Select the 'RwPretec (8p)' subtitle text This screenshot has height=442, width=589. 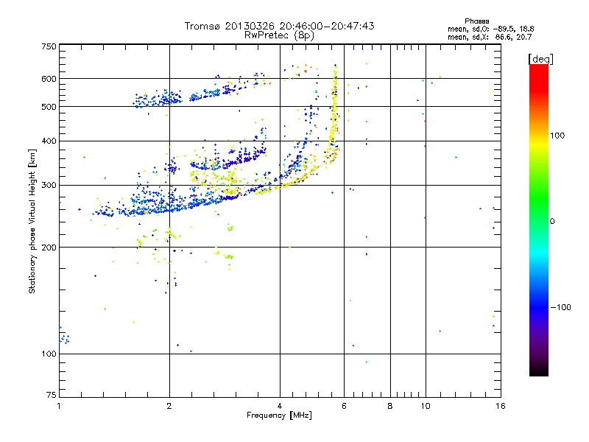click(279, 35)
